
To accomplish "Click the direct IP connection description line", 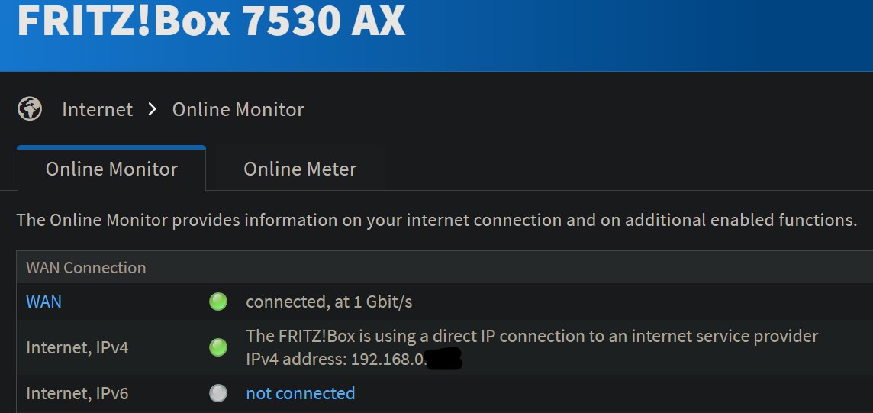I will pyautogui.click(x=532, y=336).
